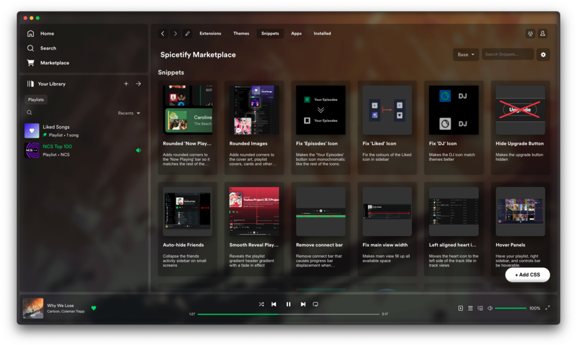Toggle the Playlists filter chip
This screenshot has height=347, width=577.
pyautogui.click(x=35, y=100)
